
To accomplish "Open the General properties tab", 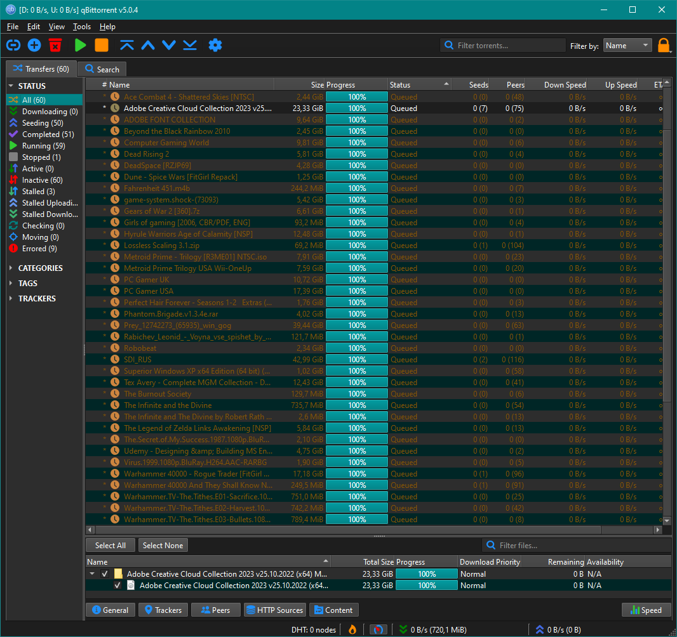I will [x=111, y=610].
